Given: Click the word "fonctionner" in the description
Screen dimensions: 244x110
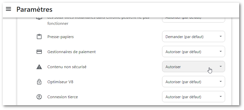Looking at the screenshot, I should [x=58, y=24].
